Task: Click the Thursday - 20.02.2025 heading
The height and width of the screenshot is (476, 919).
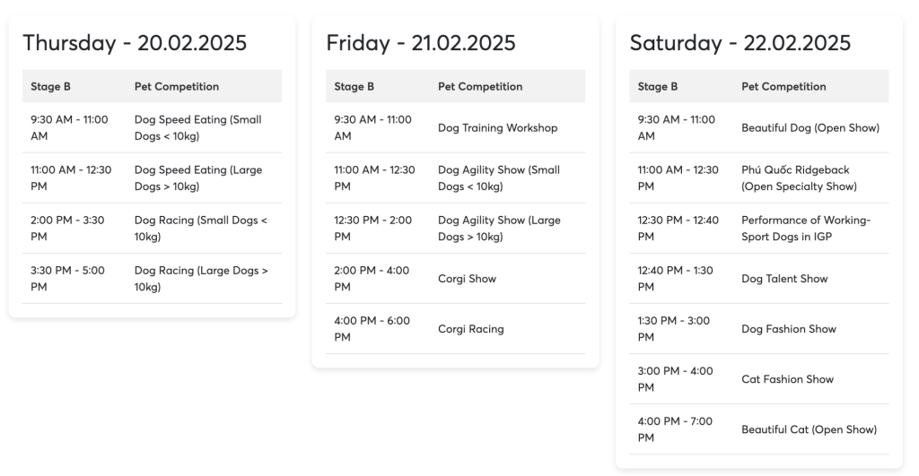Action: (135, 43)
